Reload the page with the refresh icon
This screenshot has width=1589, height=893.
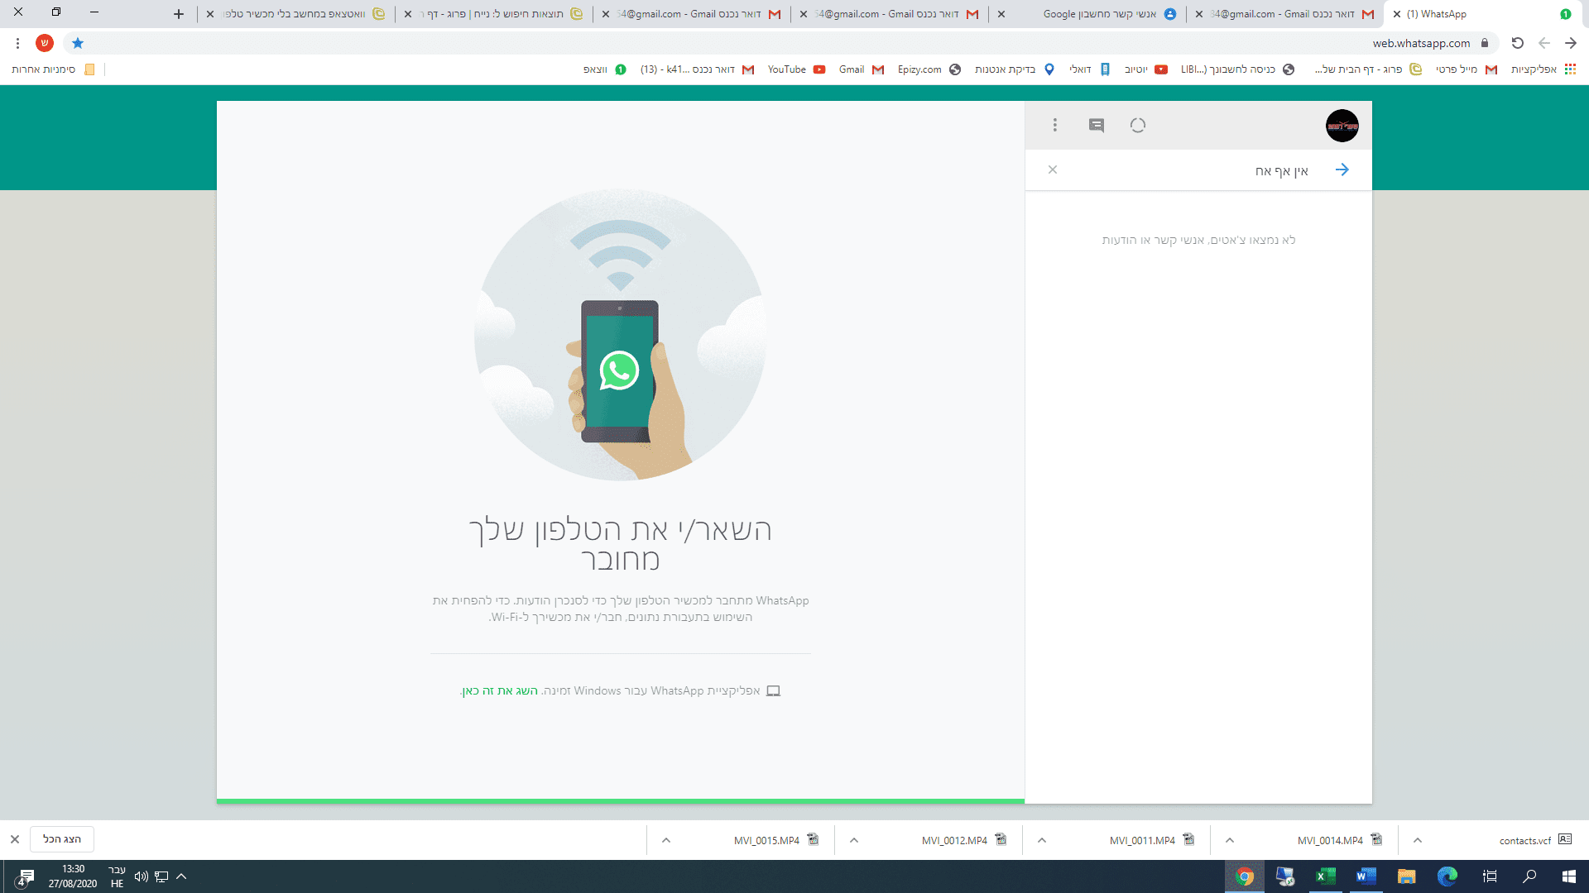1517,43
